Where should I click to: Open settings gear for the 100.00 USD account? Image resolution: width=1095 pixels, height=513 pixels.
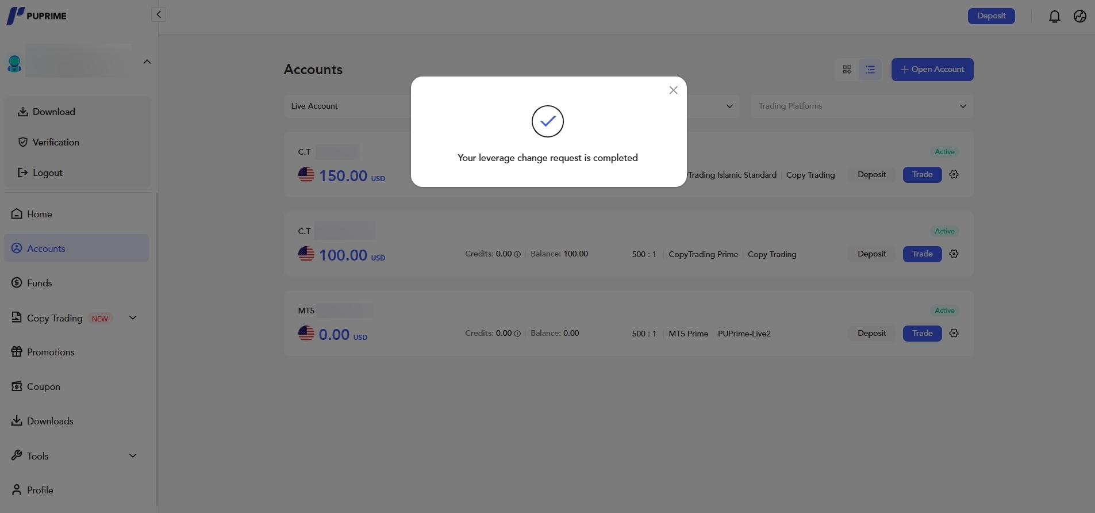(954, 254)
